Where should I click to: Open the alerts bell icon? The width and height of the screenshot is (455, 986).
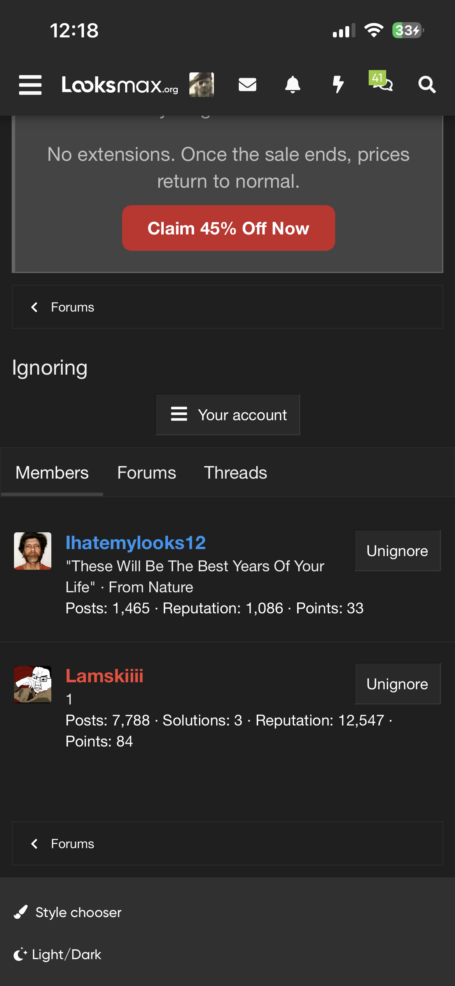click(x=293, y=85)
